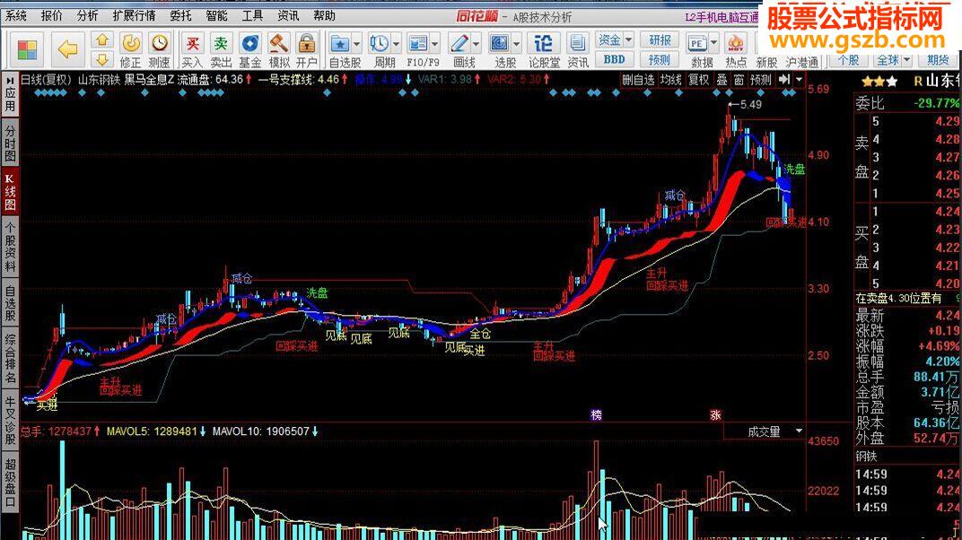Open the 分析 menu
The width and height of the screenshot is (962, 540).
(87, 15)
